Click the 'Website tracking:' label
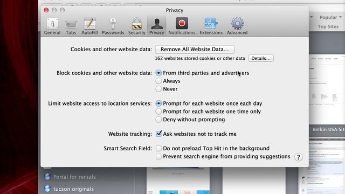Screen dimensions: 345x194 130,134
